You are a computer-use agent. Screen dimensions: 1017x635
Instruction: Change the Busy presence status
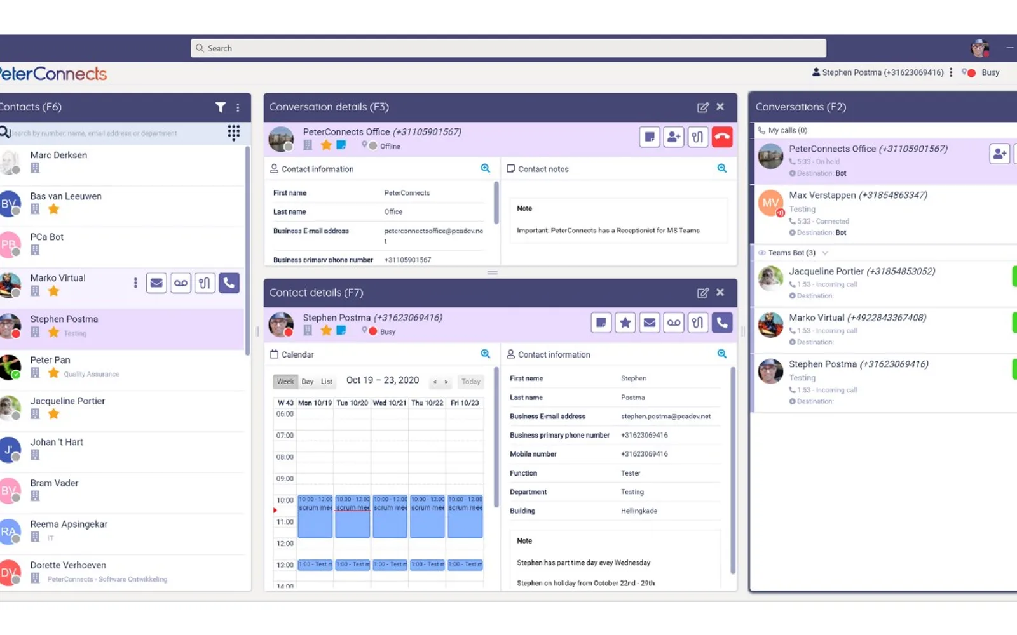[x=981, y=72]
